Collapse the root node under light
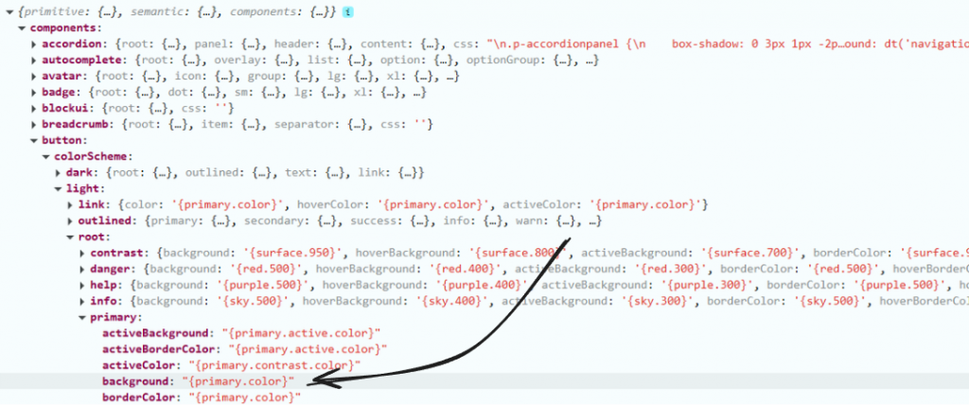The height and width of the screenshot is (405, 969). [x=70, y=237]
